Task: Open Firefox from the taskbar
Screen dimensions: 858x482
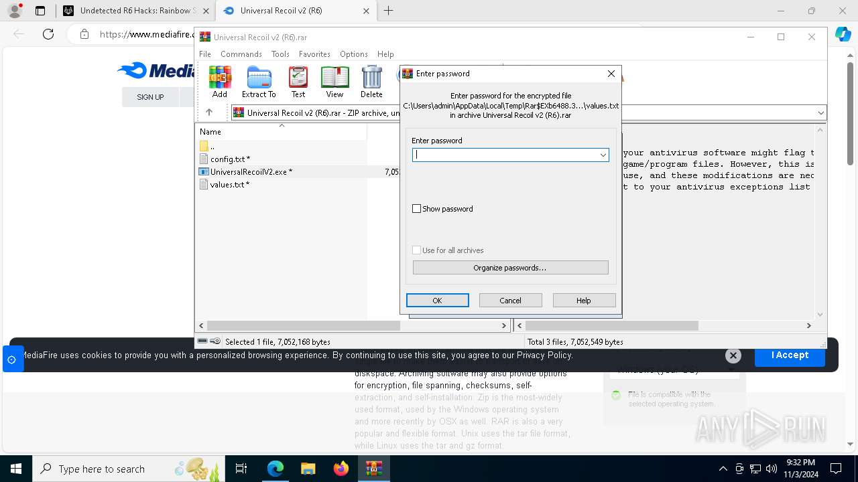Action: (x=341, y=469)
